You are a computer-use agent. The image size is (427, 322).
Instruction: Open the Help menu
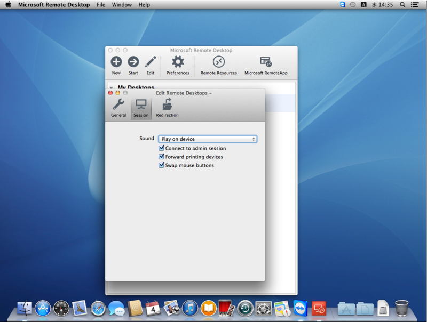(144, 5)
